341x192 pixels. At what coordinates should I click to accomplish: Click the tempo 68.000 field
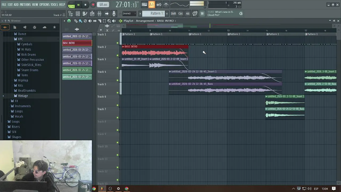coord(103,5)
